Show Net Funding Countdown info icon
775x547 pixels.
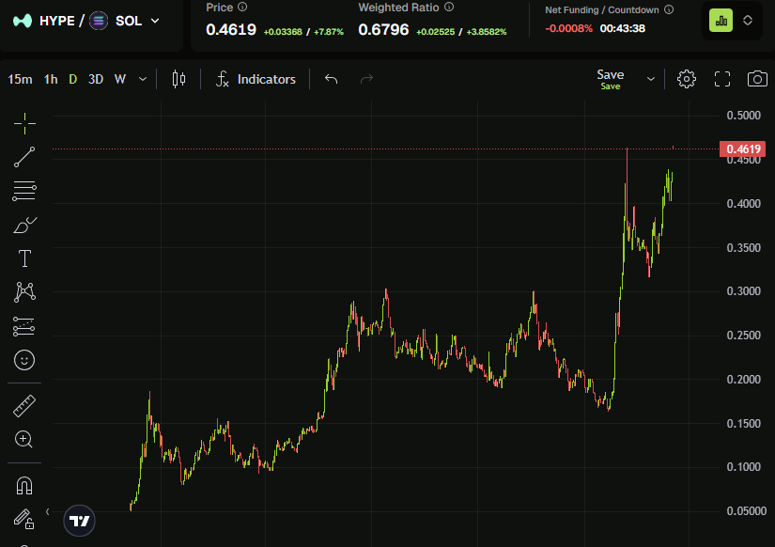pos(669,9)
